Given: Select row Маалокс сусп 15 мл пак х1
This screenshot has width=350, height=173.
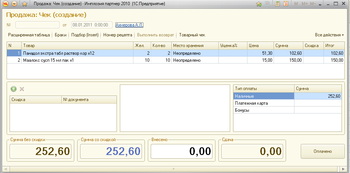Looking at the screenshot, I should click(x=176, y=60).
